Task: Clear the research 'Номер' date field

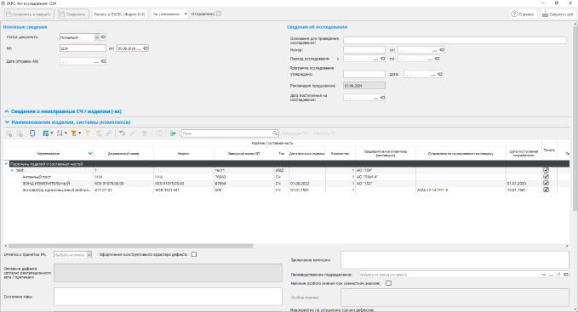Action: tap(442, 49)
